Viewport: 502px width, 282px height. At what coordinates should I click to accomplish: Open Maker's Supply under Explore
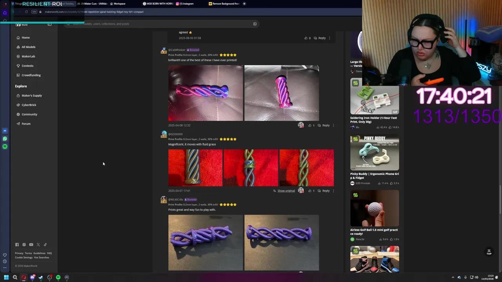(x=32, y=95)
